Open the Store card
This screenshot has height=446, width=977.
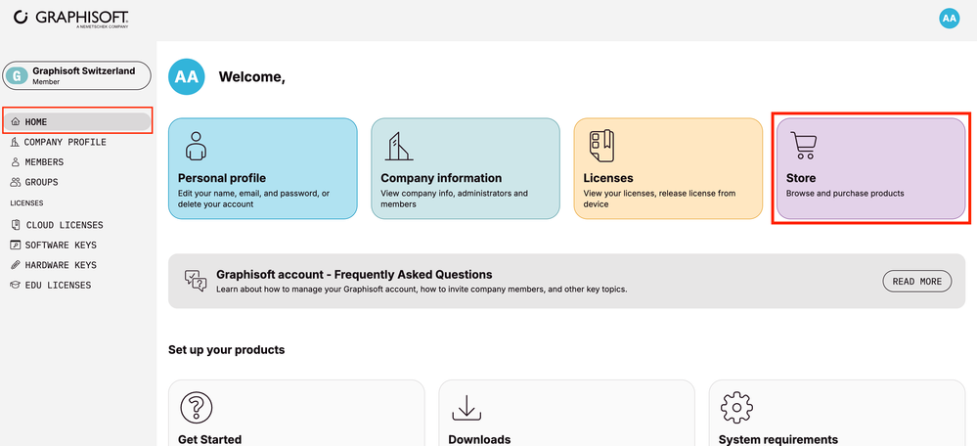pyautogui.click(x=870, y=168)
